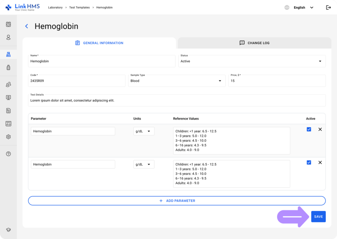
Task: Uncheck Active for the first Hemoglobin parameter
Action: [309, 129]
